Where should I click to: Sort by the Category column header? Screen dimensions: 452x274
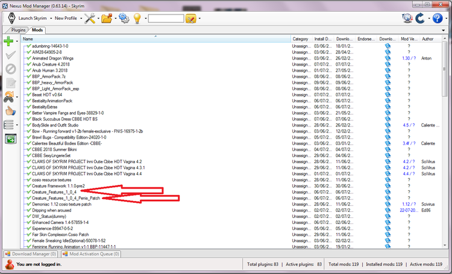tap(301, 39)
